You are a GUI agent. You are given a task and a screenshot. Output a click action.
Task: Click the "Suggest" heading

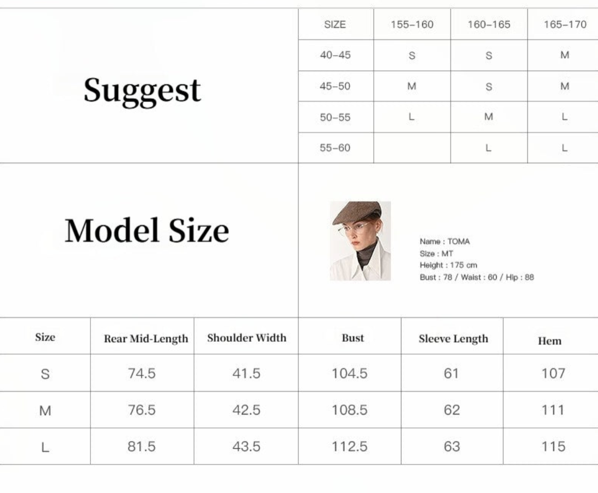coord(142,90)
